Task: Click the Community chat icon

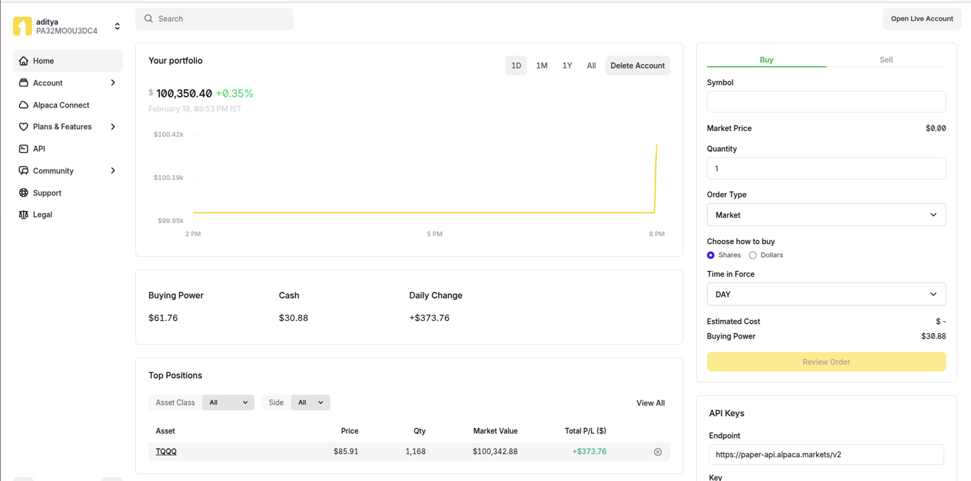Action: point(24,171)
